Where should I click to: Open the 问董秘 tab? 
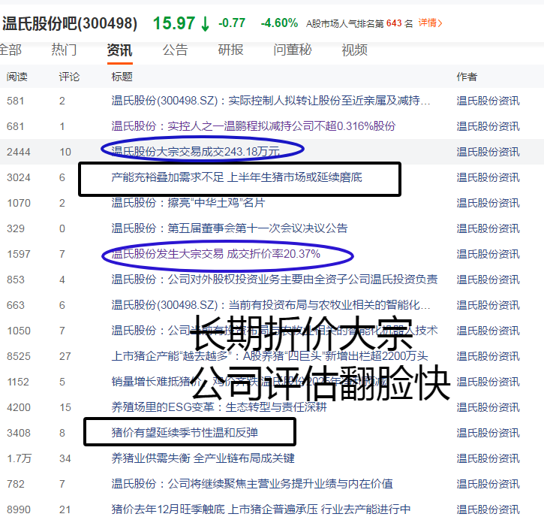point(293,50)
